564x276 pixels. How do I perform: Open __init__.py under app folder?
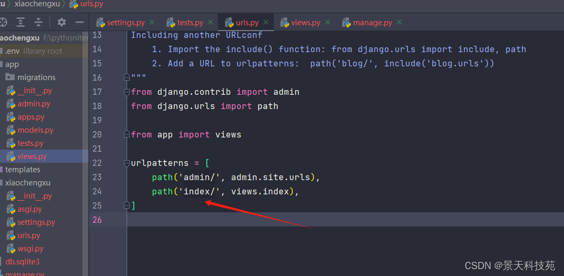coord(34,91)
